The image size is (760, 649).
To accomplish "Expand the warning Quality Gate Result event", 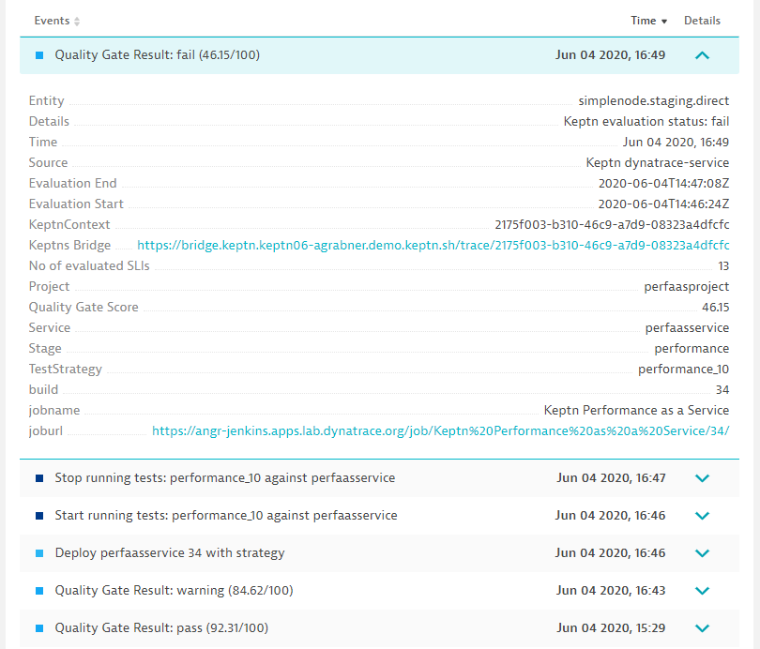I will click(702, 591).
